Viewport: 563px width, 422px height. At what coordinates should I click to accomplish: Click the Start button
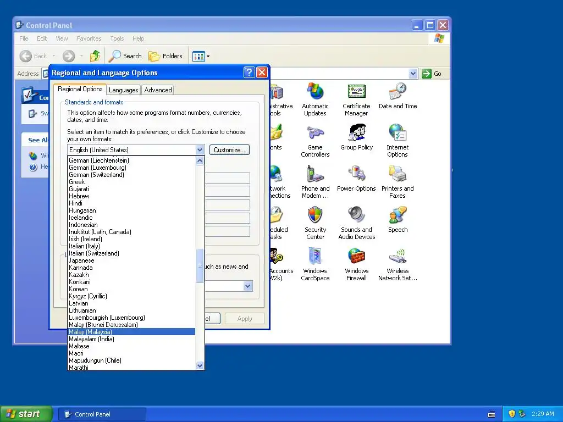26,414
